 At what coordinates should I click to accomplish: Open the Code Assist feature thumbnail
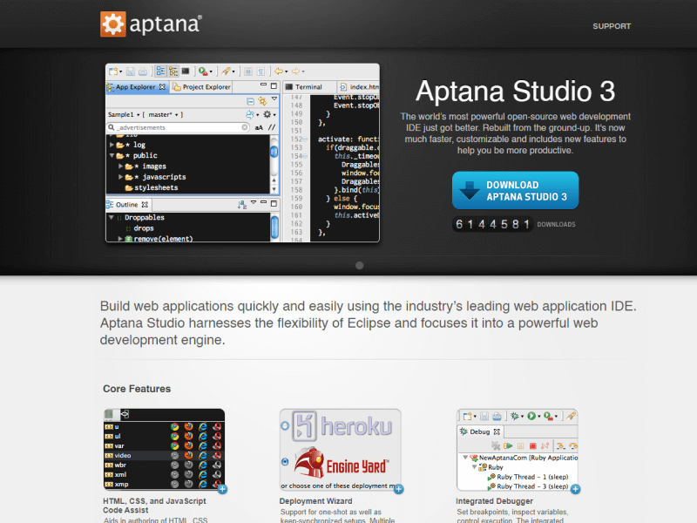point(164,450)
